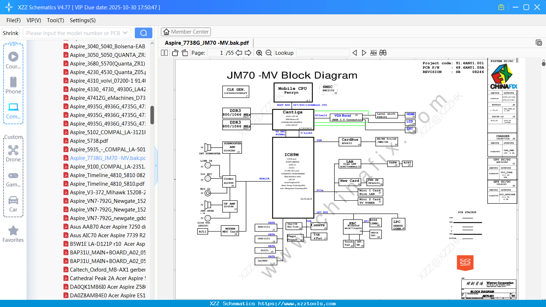The height and width of the screenshot is (307, 546).
Task: Open the Favorites star
Action: [13, 234]
